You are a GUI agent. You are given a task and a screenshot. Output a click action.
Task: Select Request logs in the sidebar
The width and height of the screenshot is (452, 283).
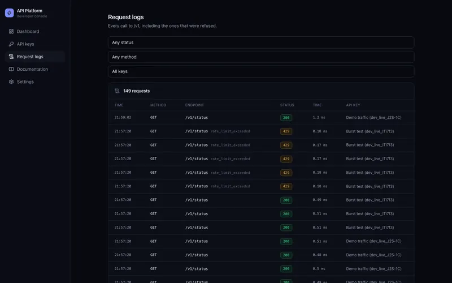pyautogui.click(x=35, y=57)
